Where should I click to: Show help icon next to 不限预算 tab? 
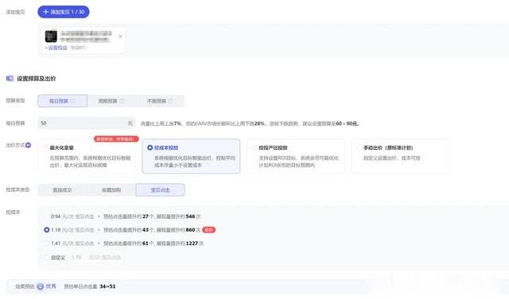pyautogui.click(x=170, y=101)
